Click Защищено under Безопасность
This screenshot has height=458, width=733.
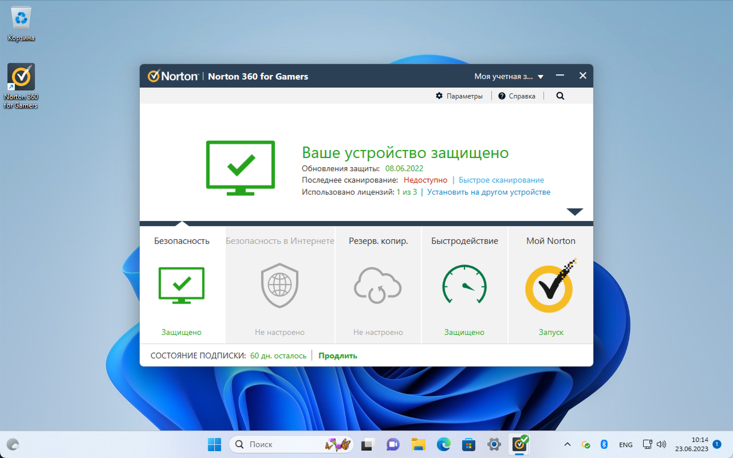click(181, 332)
